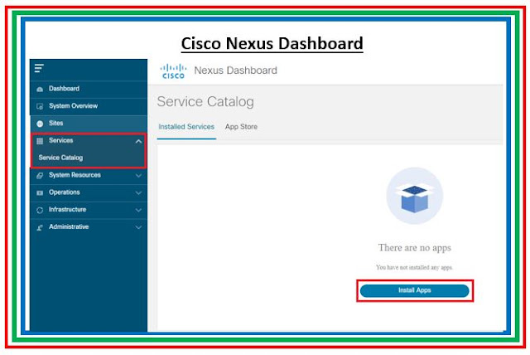The image size is (530, 355).
Task: Click the Services label in the sidebar
Action: [60, 140]
